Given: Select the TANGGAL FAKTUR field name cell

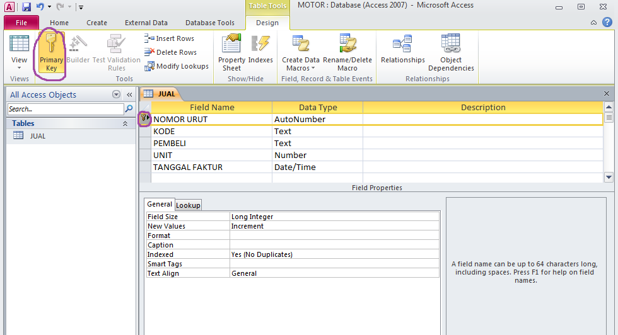Looking at the screenshot, I should pos(211,167).
